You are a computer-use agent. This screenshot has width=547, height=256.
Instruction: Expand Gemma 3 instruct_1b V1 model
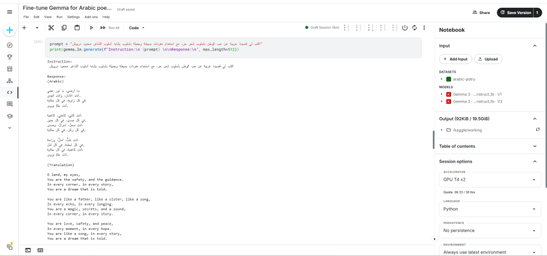(442, 95)
